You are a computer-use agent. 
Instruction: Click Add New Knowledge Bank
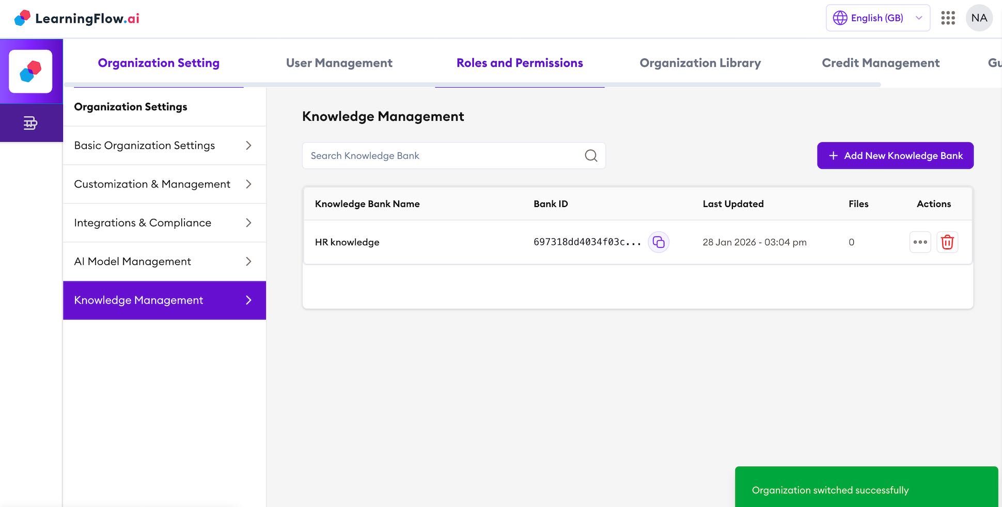895,155
